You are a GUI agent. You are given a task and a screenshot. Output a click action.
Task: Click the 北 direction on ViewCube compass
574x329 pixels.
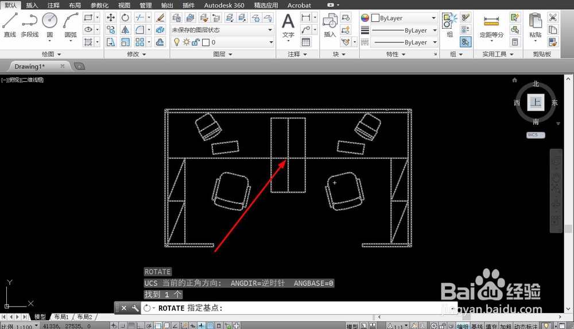(536, 84)
